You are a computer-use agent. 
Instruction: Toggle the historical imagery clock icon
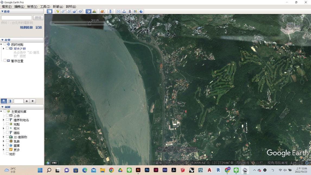pyautogui.click(x=88, y=11)
